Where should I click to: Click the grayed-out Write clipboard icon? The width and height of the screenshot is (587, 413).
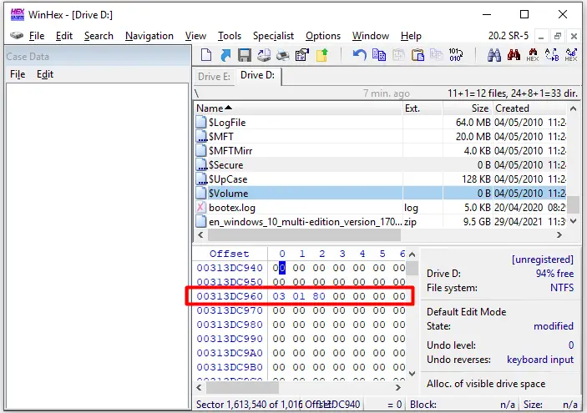coord(437,55)
